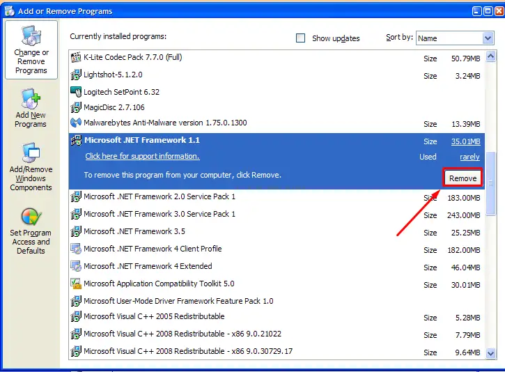505x372 pixels.
Task: Select Microsoft .NET Framework 3.0 Service Pack 1
Action: pyautogui.click(x=277, y=214)
